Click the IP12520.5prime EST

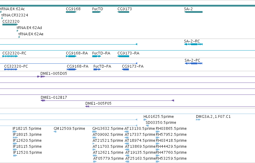pyautogui.click(x=15, y=156)
